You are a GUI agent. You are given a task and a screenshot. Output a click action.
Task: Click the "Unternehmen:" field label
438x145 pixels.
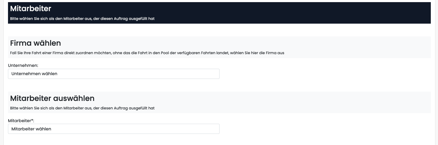(x=23, y=65)
